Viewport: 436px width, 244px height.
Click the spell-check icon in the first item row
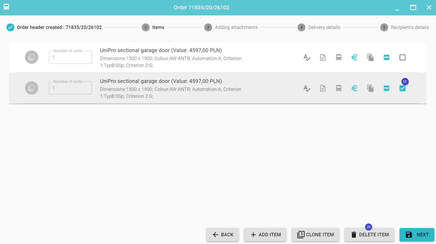tap(307, 57)
